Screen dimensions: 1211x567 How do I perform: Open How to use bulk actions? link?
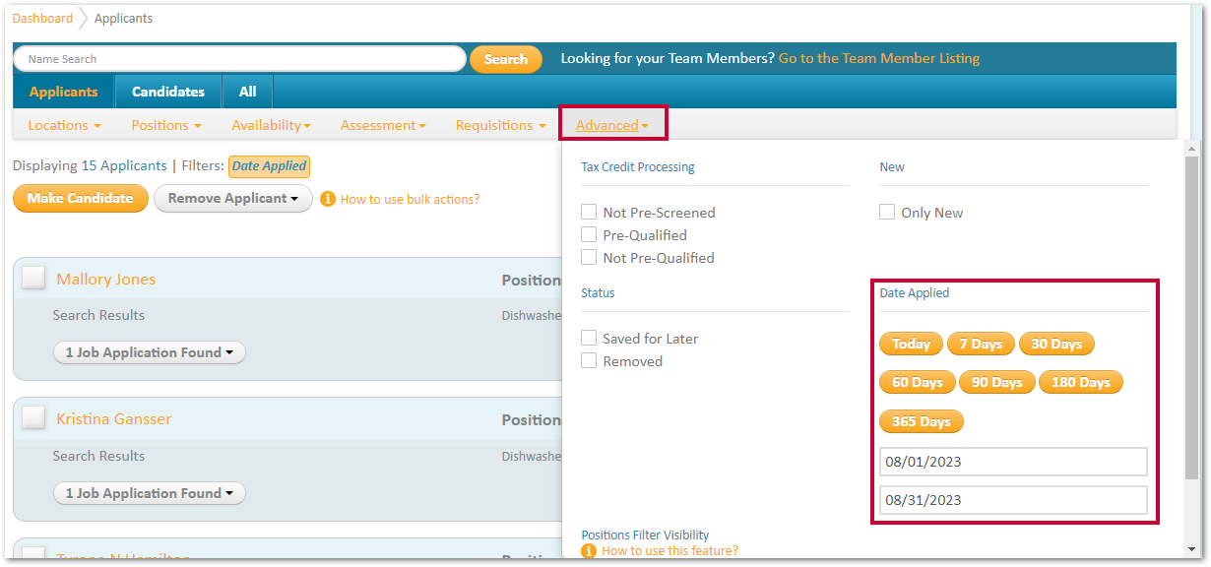pyautogui.click(x=411, y=199)
